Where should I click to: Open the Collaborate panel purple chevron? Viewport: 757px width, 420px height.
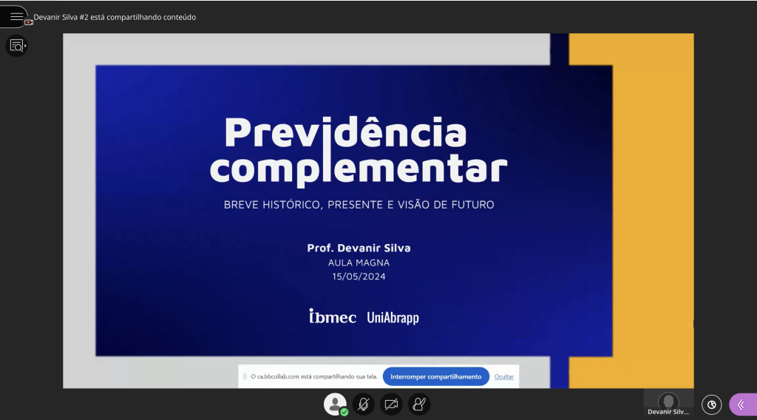(743, 404)
